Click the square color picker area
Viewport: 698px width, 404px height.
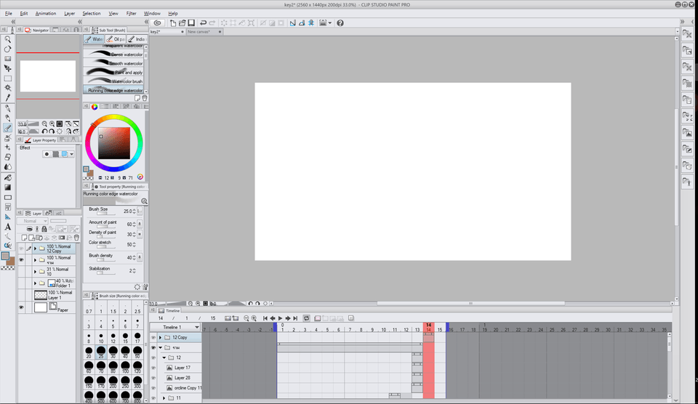tap(114, 142)
